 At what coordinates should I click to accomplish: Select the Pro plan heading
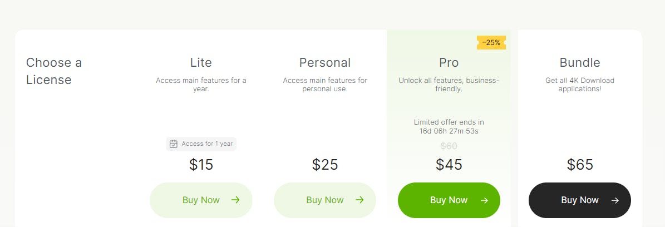(x=449, y=62)
